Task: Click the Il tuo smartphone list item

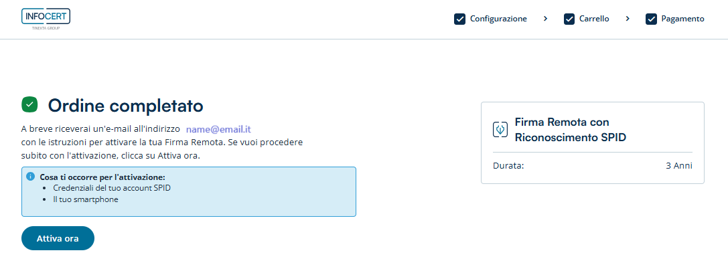Action: coord(85,199)
